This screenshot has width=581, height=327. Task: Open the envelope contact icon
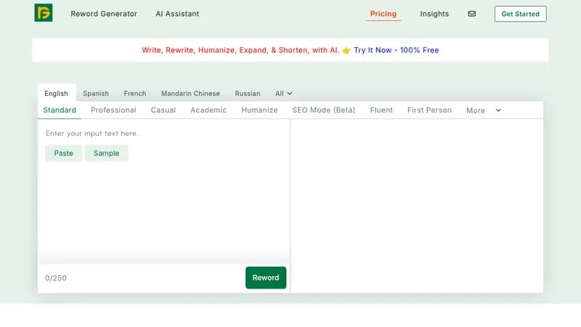coord(471,14)
